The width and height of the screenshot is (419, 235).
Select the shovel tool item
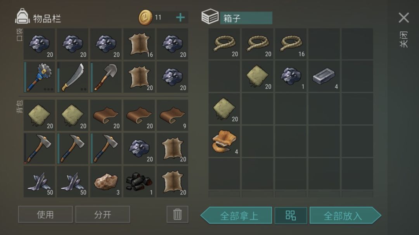click(x=106, y=77)
